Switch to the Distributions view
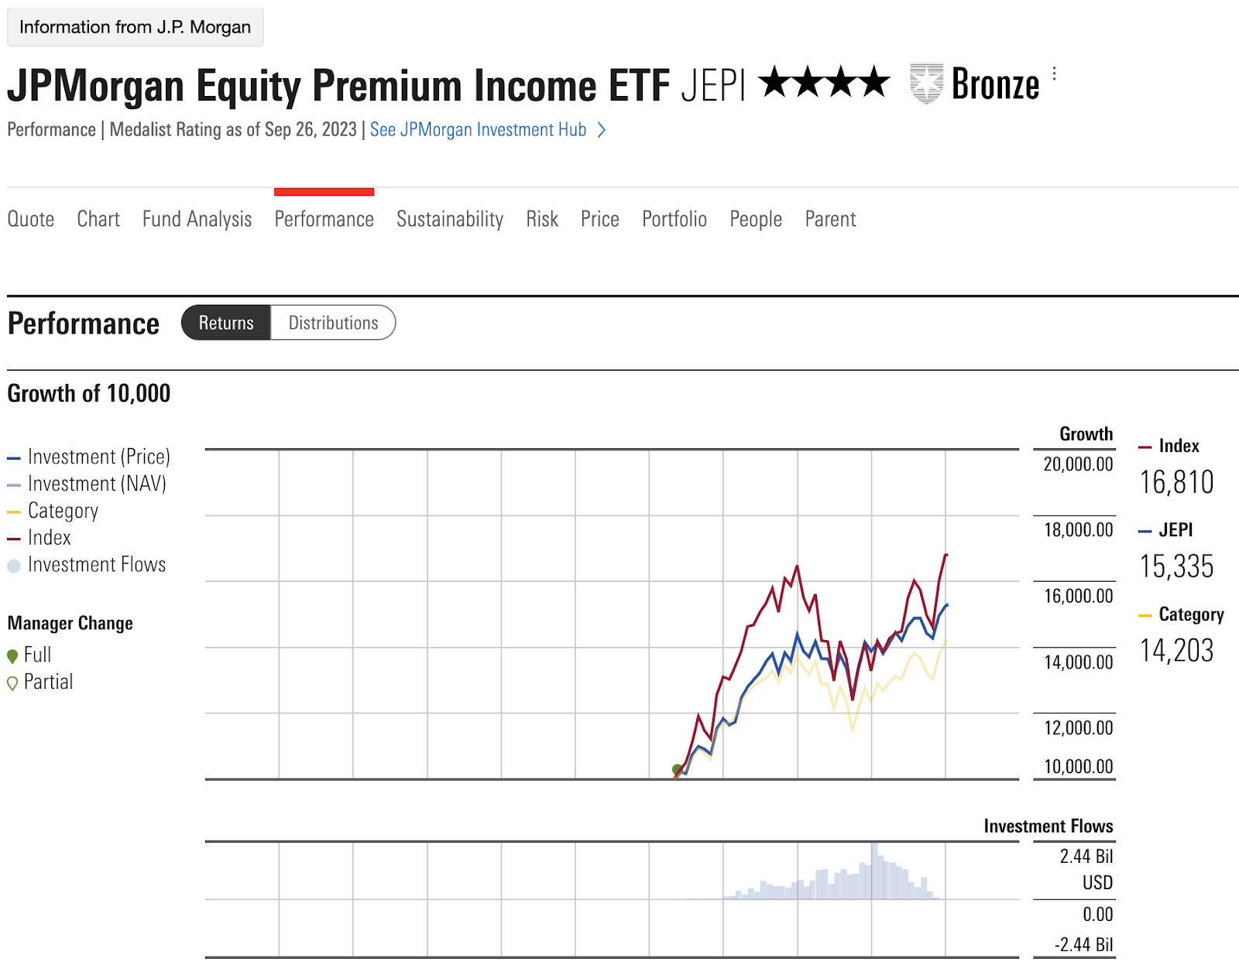Viewport: 1239px width, 972px height. tap(333, 323)
